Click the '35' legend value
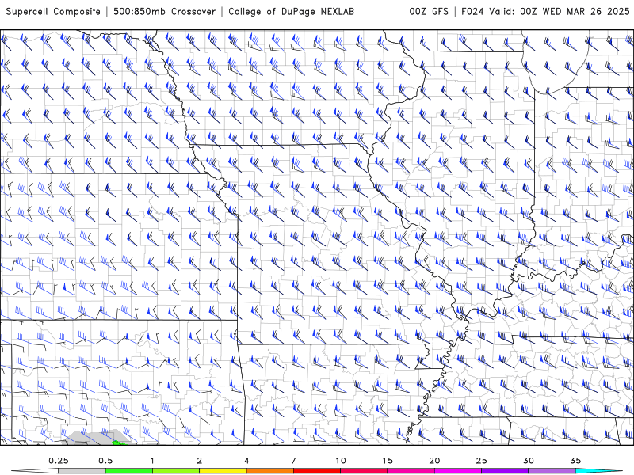The image size is (634, 475). 575,461
